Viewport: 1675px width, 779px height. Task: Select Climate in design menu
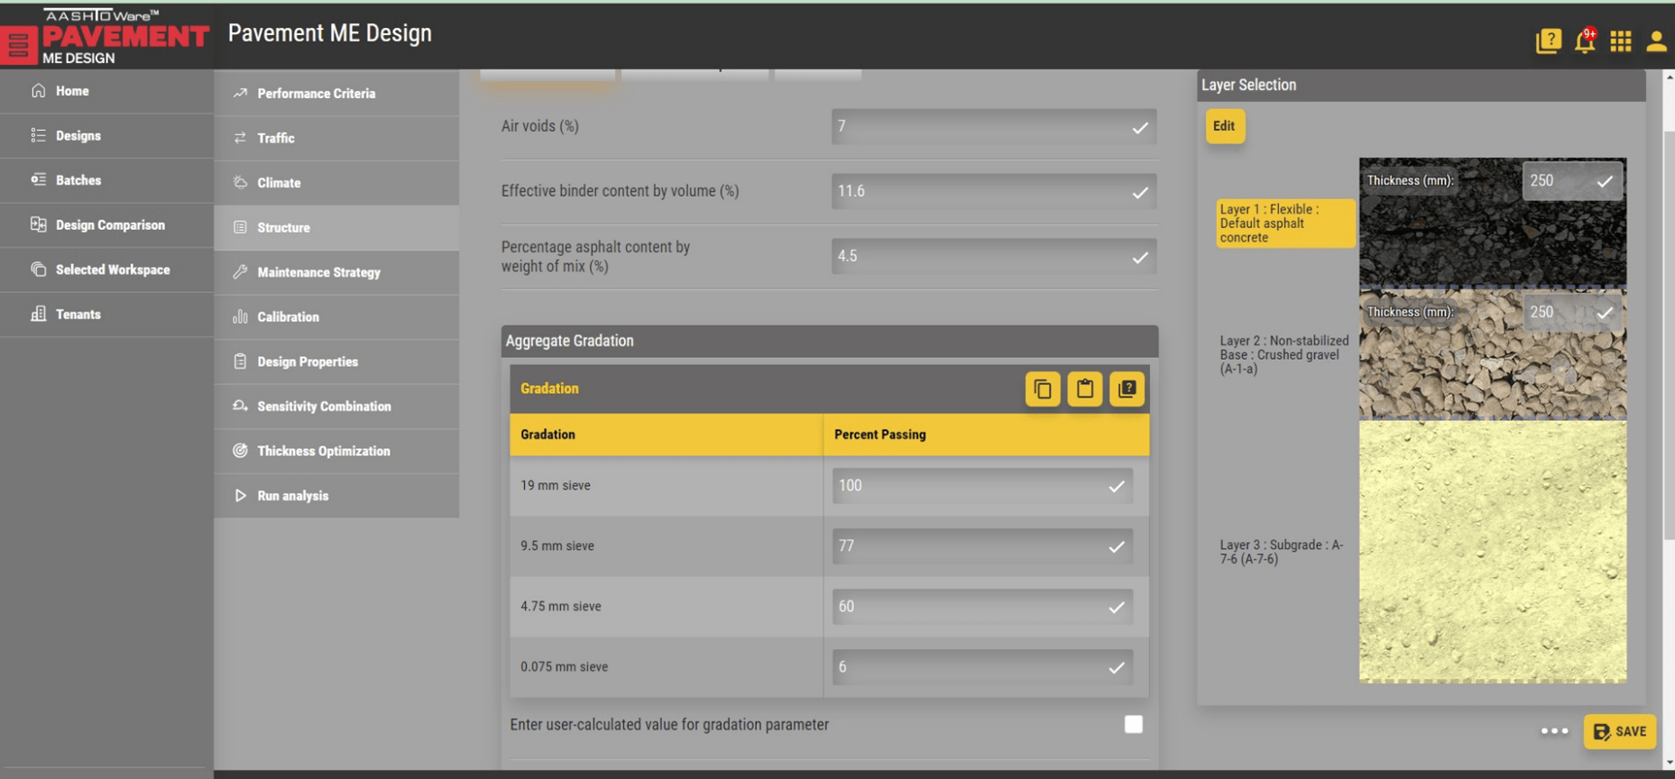point(336,182)
